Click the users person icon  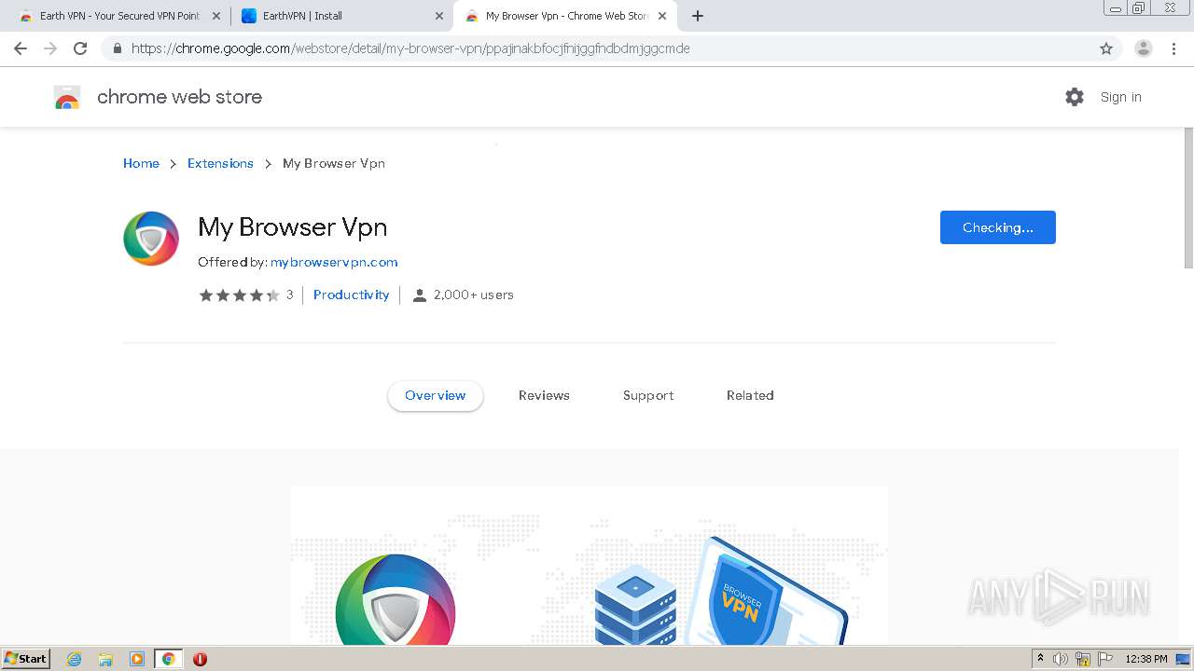420,295
